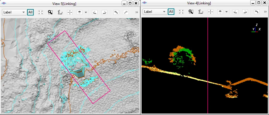Click the XYZ axis indicator in View 4
The height and width of the screenshot is (115, 269).
(x=256, y=28)
